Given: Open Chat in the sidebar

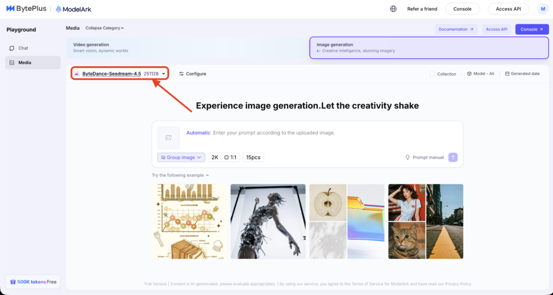Looking at the screenshot, I should [x=23, y=48].
